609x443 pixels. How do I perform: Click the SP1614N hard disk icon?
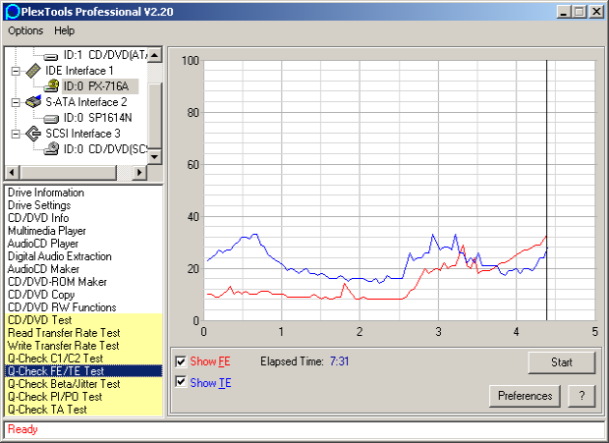[51, 119]
